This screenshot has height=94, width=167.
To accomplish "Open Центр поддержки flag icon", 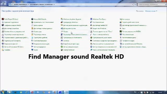I will [x=32, y=47].
